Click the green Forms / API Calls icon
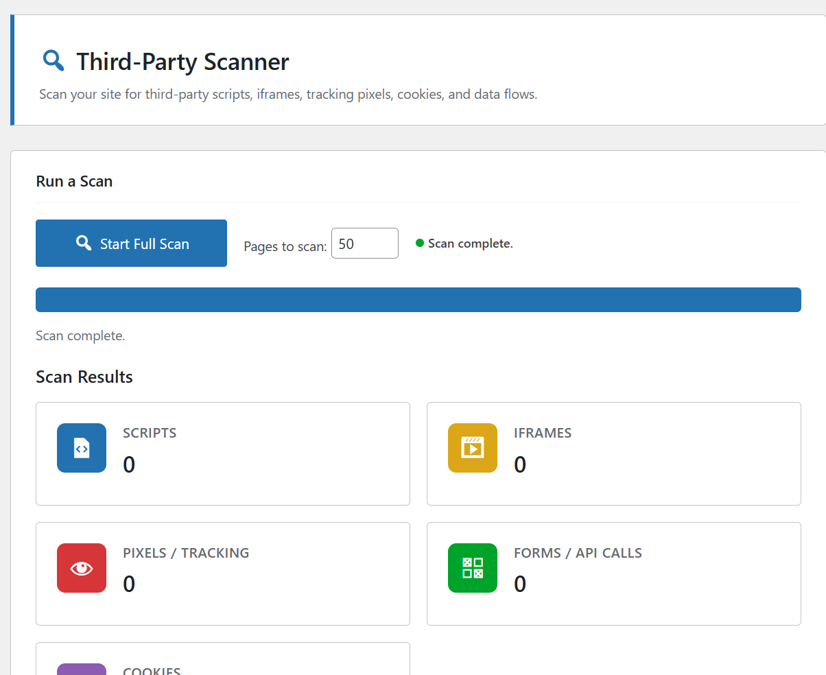Image resolution: width=826 pixels, height=675 pixels. tap(472, 568)
